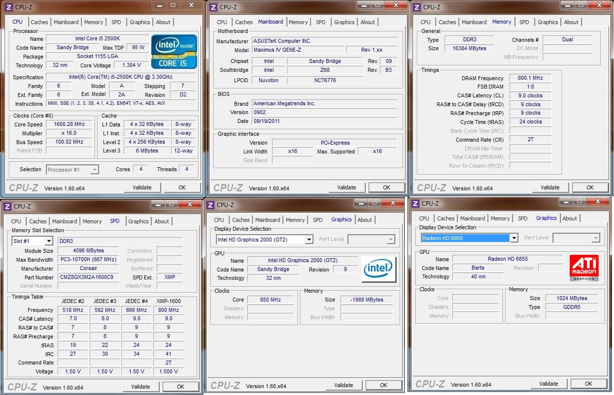Select Mainboard tab in the ASUSTeK Mainboard window
The width and height of the screenshot is (614, 395).
coord(271,22)
